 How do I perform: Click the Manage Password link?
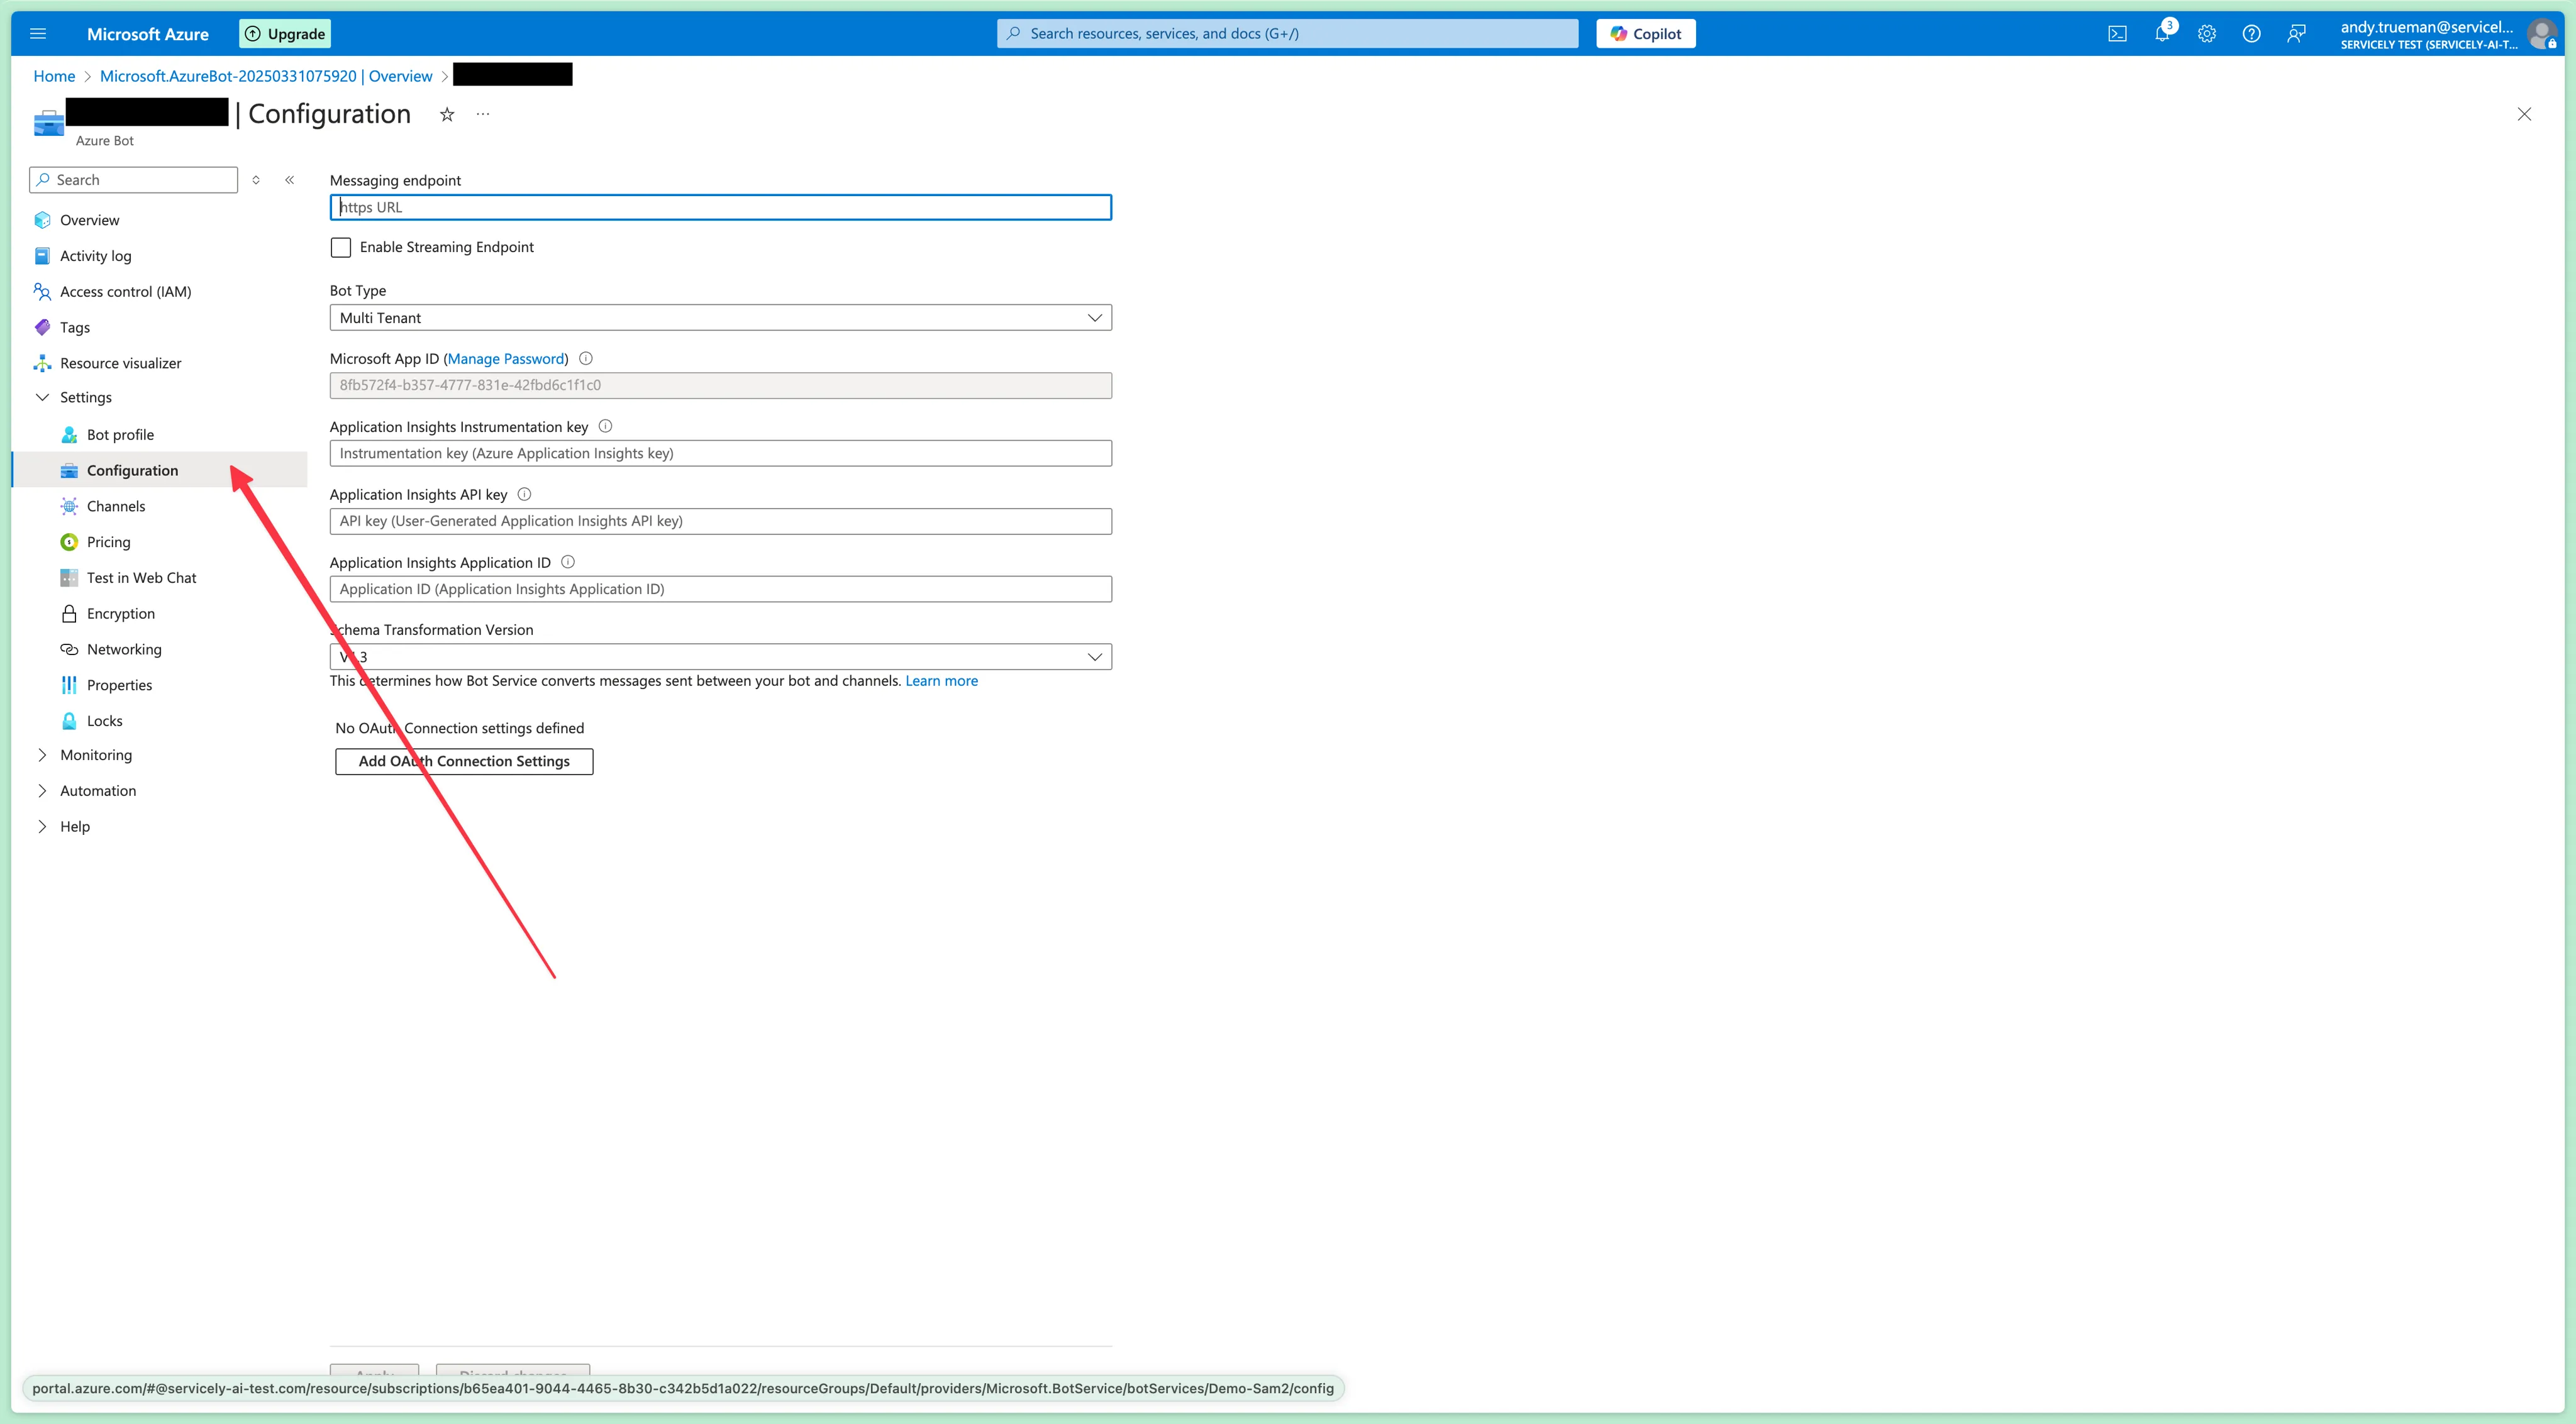coord(506,359)
